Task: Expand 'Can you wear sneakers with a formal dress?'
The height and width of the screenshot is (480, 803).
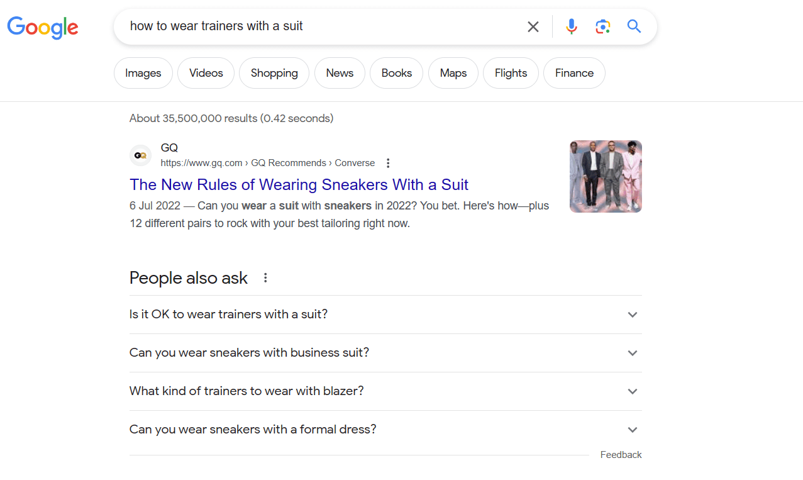Action: coord(385,430)
